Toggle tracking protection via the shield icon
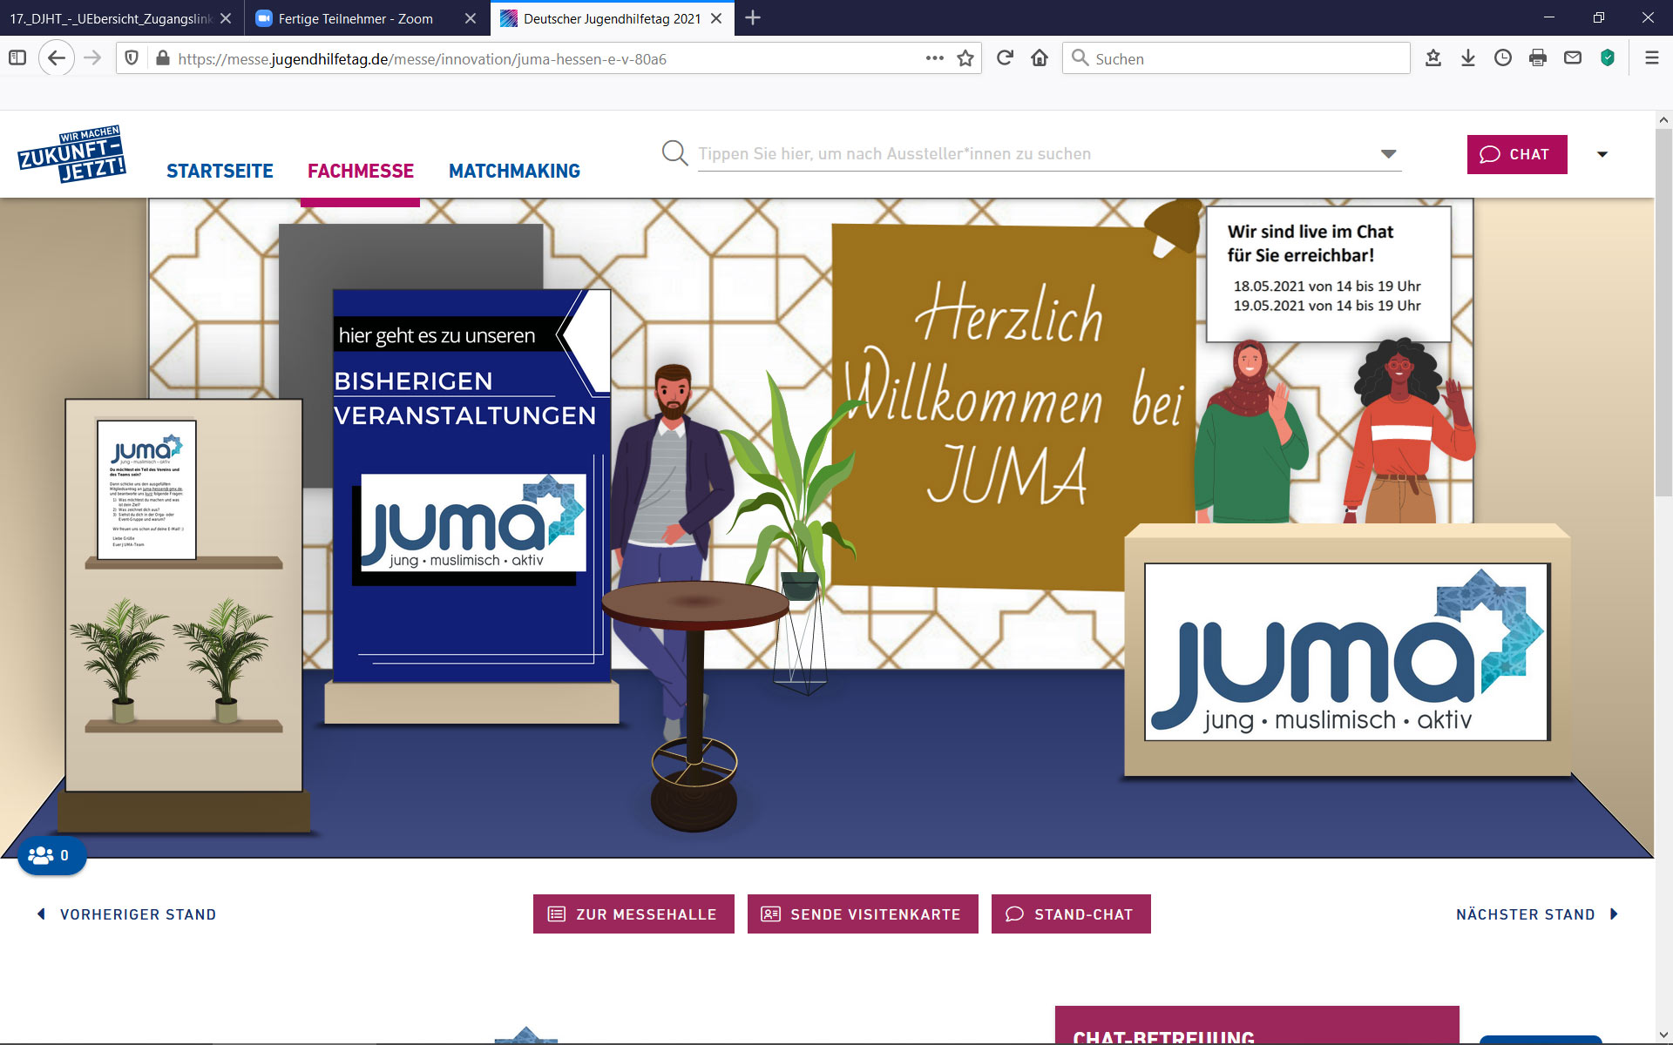Screen dimensions: 1673x1045 click(x=132, y=58)
